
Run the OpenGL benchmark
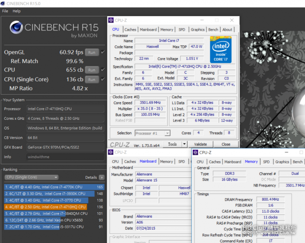coord(92,52)
